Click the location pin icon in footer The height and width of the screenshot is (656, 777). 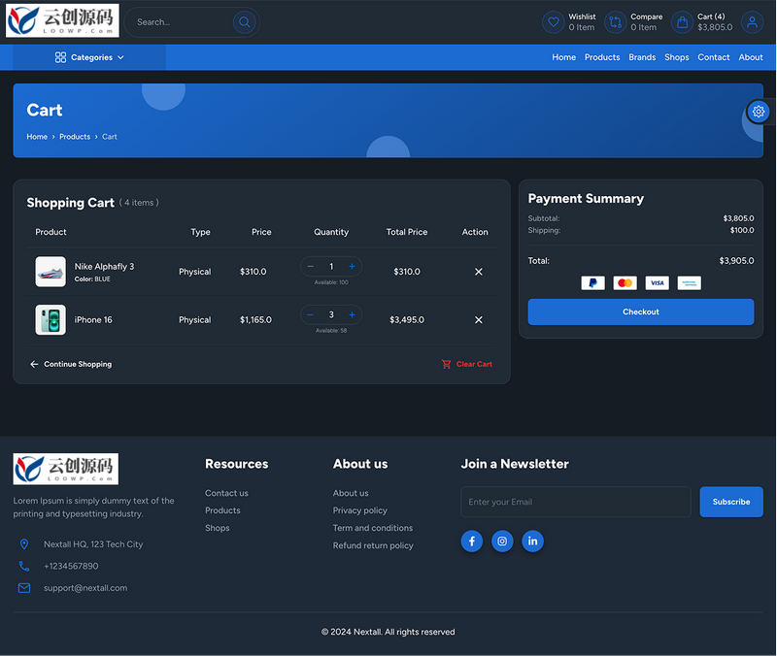pos(23,544)
